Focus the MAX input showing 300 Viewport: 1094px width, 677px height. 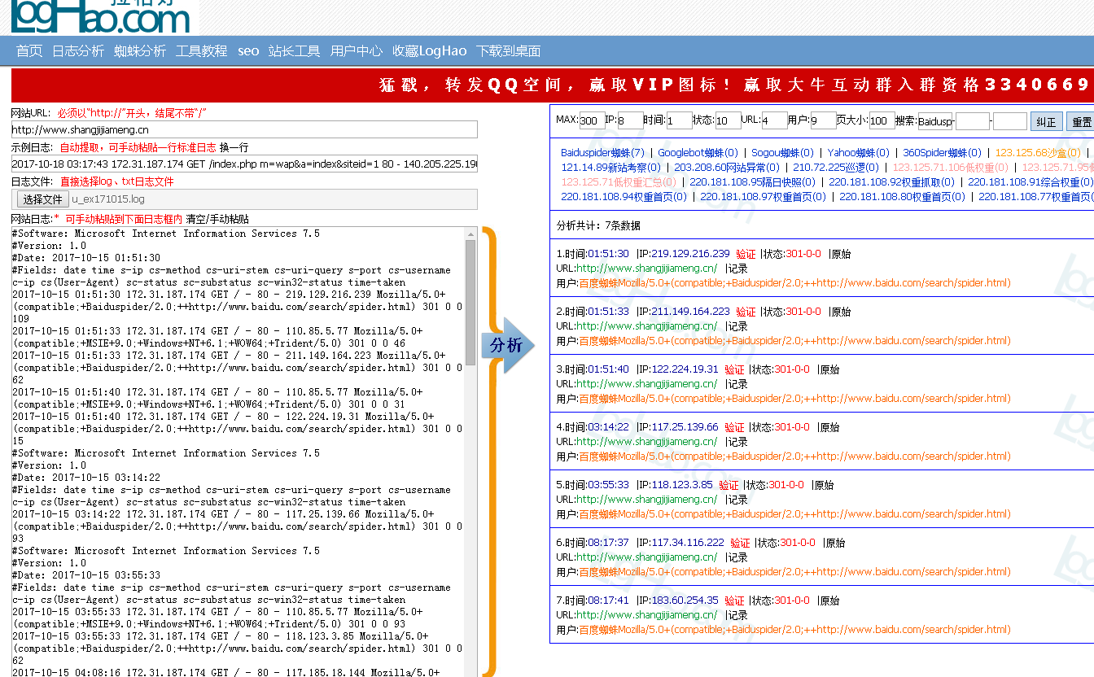[592, 120]
